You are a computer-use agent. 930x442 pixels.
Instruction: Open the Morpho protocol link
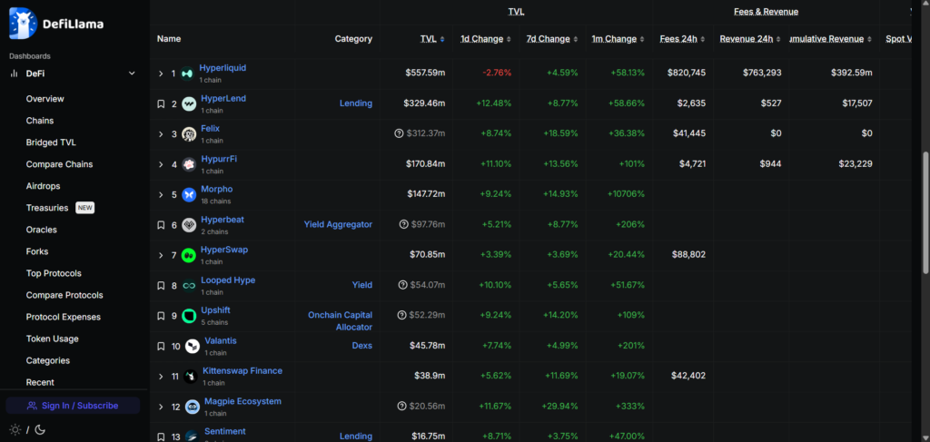[217, 189]
